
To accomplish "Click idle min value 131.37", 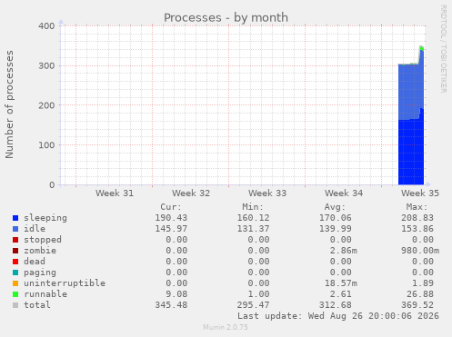I will tap(253, 229).
